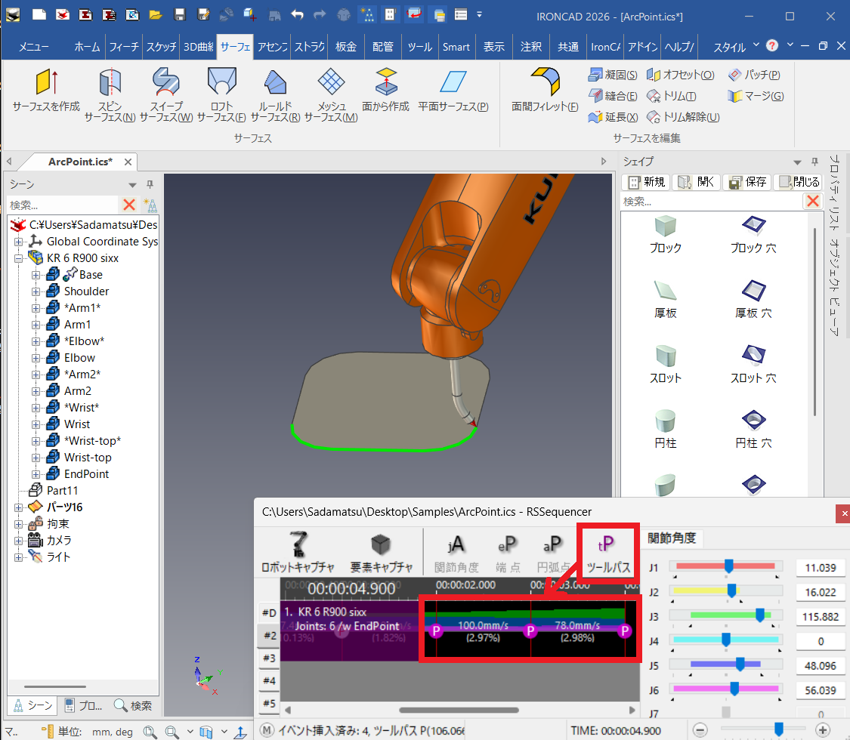Click the 凝固(S) tool
This screenshot has width=850, height=740.
(x=613, y=75)
